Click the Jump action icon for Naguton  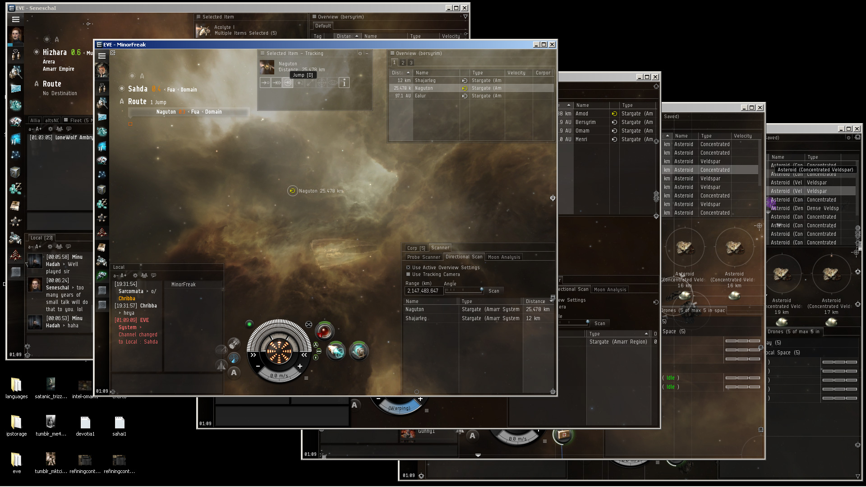tap(287, 83)
